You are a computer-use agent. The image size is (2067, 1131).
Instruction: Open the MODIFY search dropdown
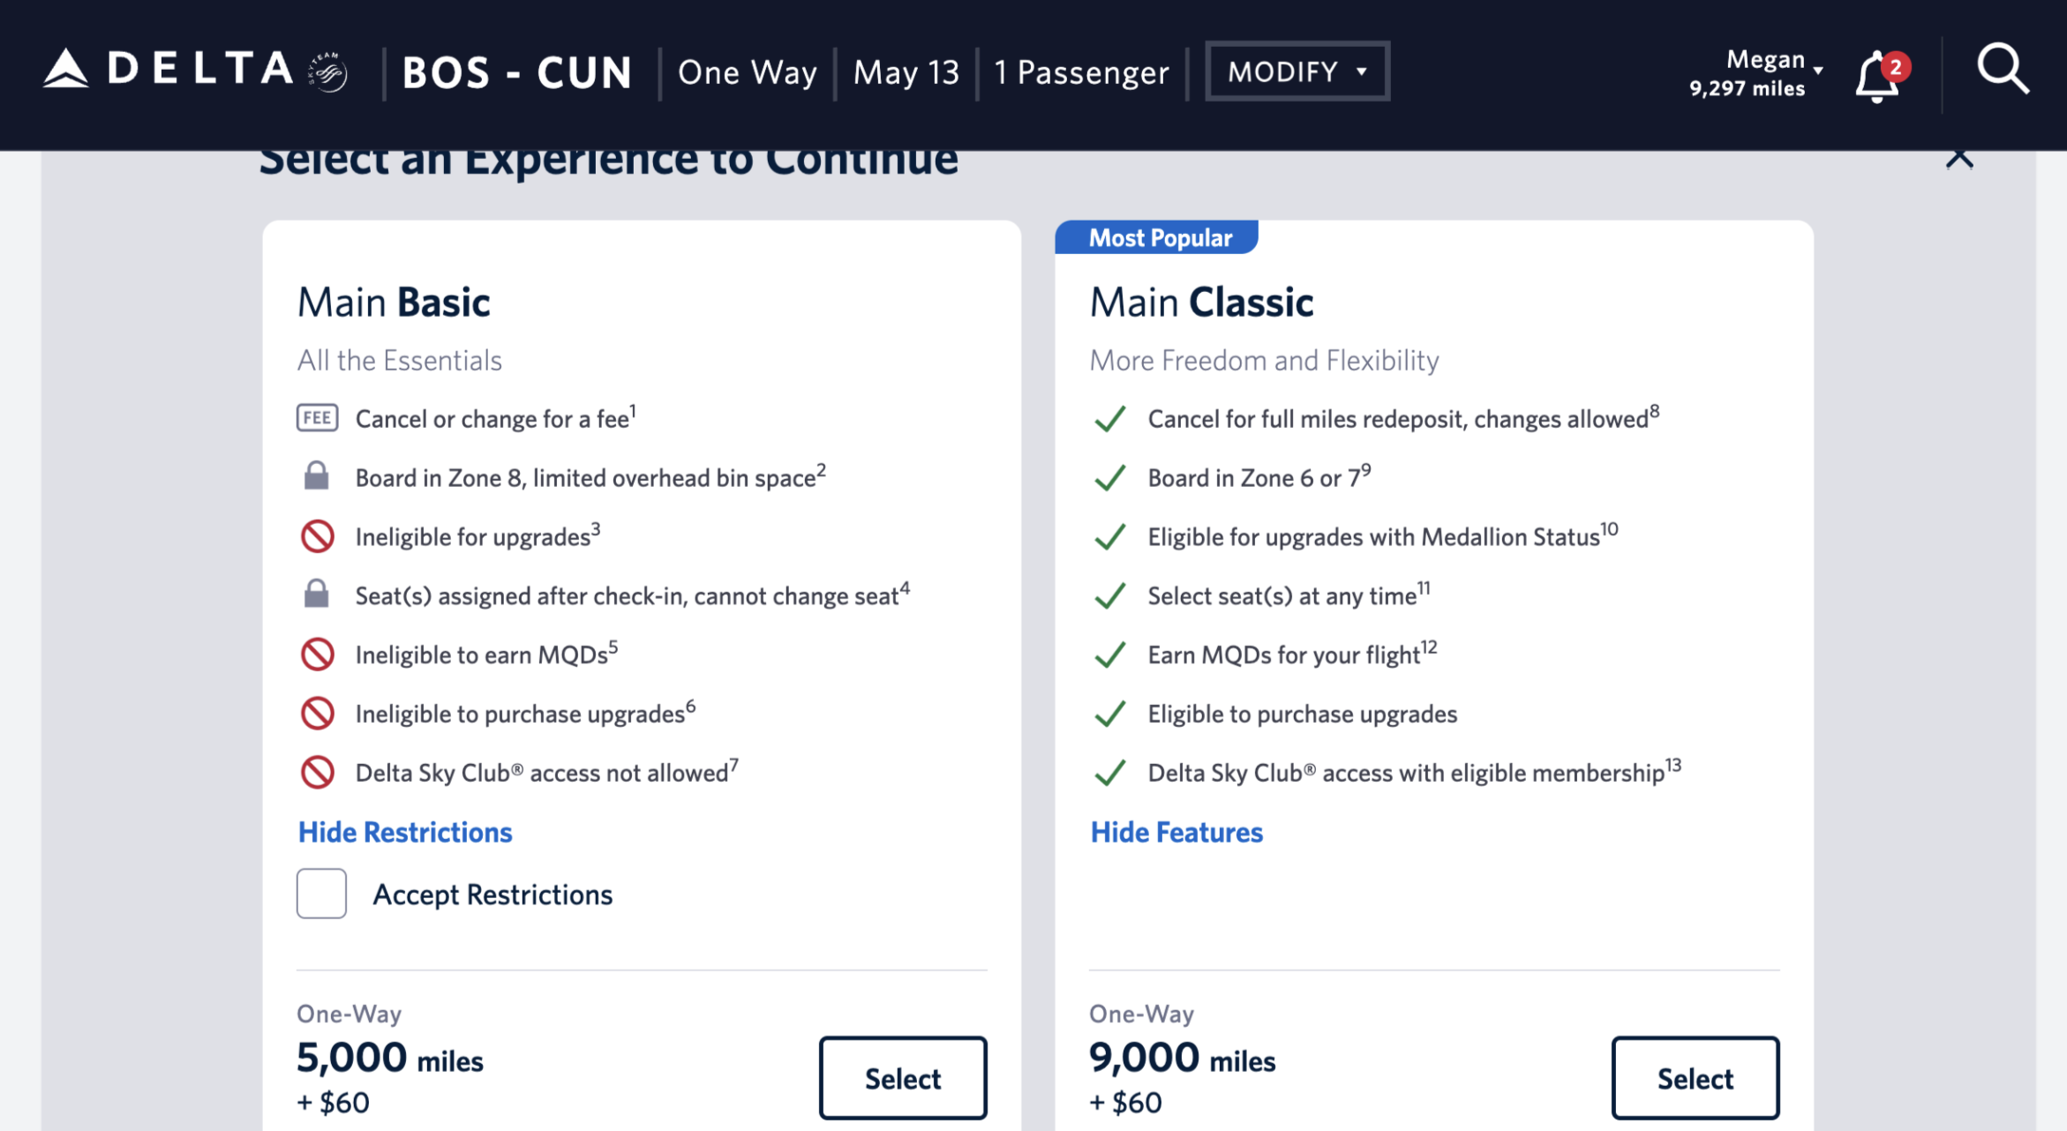1297,71
